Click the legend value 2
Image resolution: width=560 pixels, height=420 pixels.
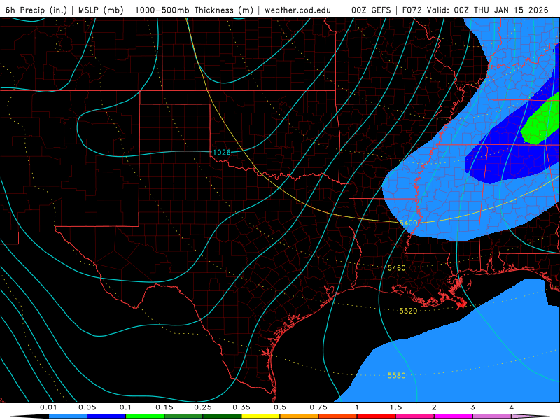click(x=434, y=407)
